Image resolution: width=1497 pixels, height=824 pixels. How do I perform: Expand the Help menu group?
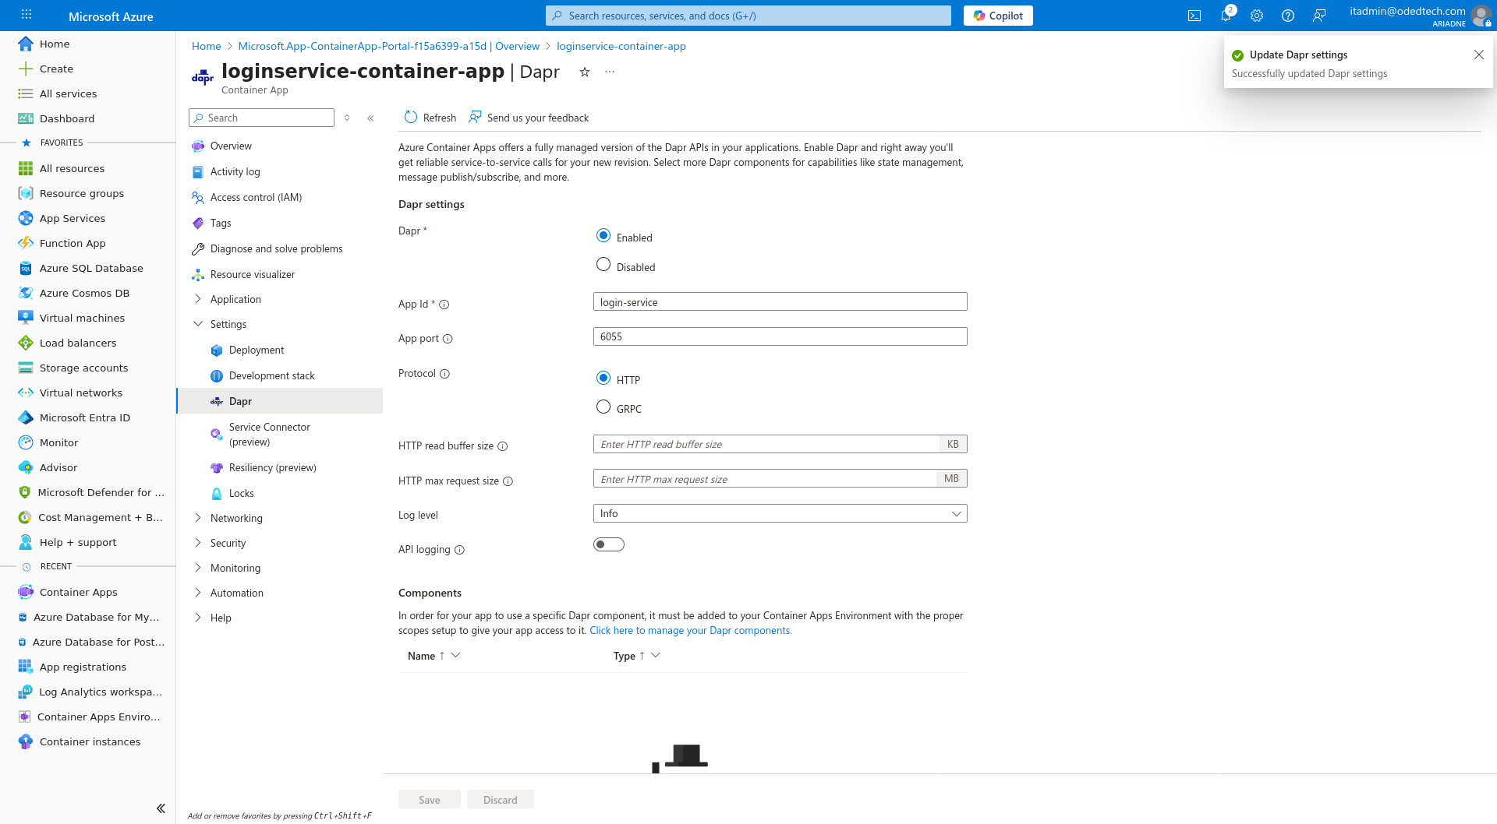[x=198, y=618]
